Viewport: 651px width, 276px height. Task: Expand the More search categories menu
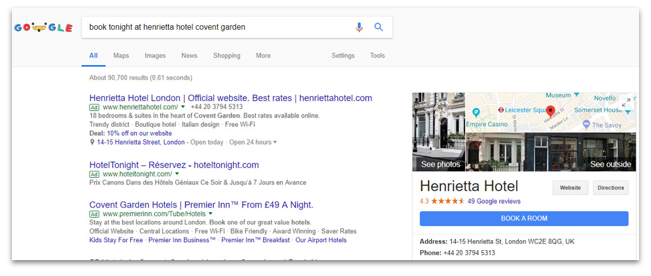pyautogui.click(x=263, y=56)
